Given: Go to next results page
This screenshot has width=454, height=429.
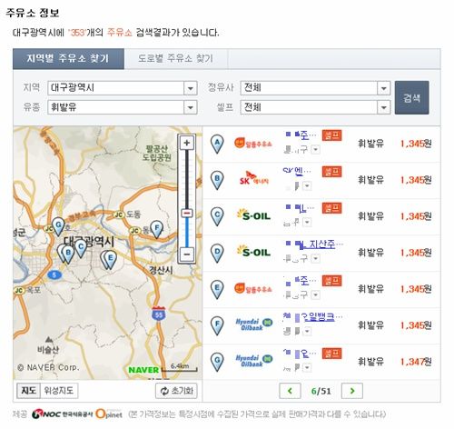Looking at the screenshot, I should [352, 391].
